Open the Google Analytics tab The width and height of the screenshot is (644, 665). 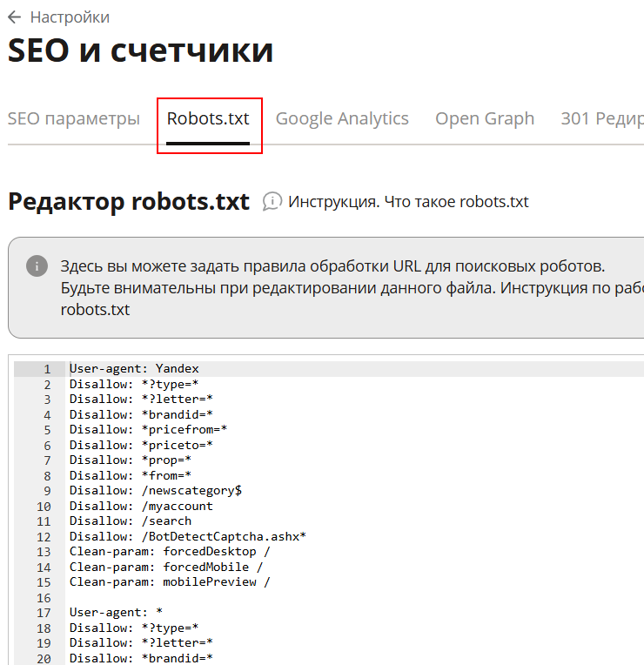(342, 118)
